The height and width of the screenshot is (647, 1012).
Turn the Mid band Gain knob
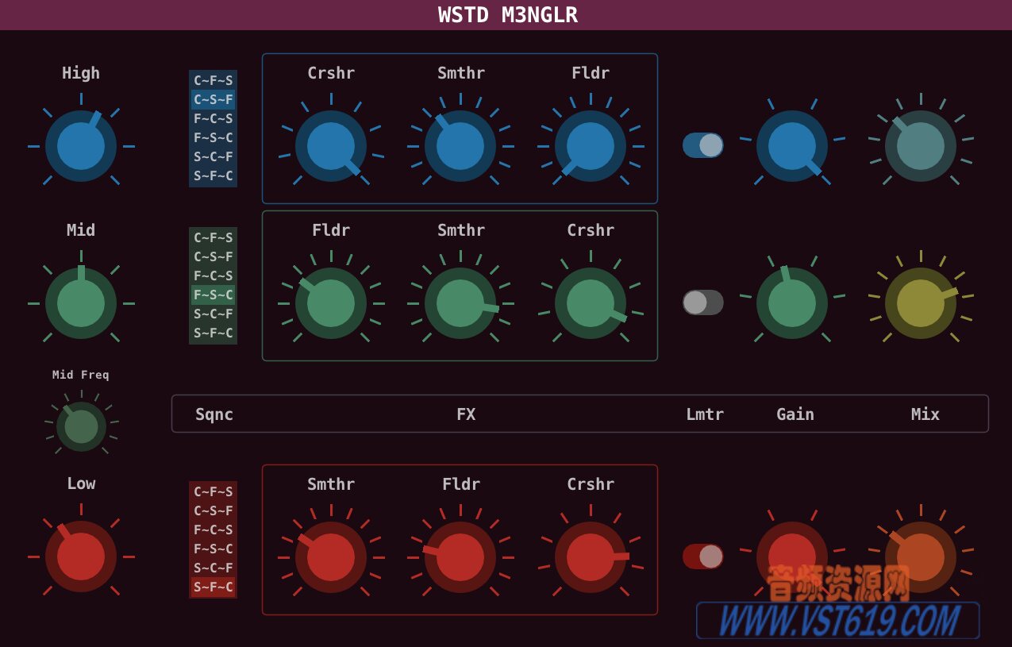point(792,302)
